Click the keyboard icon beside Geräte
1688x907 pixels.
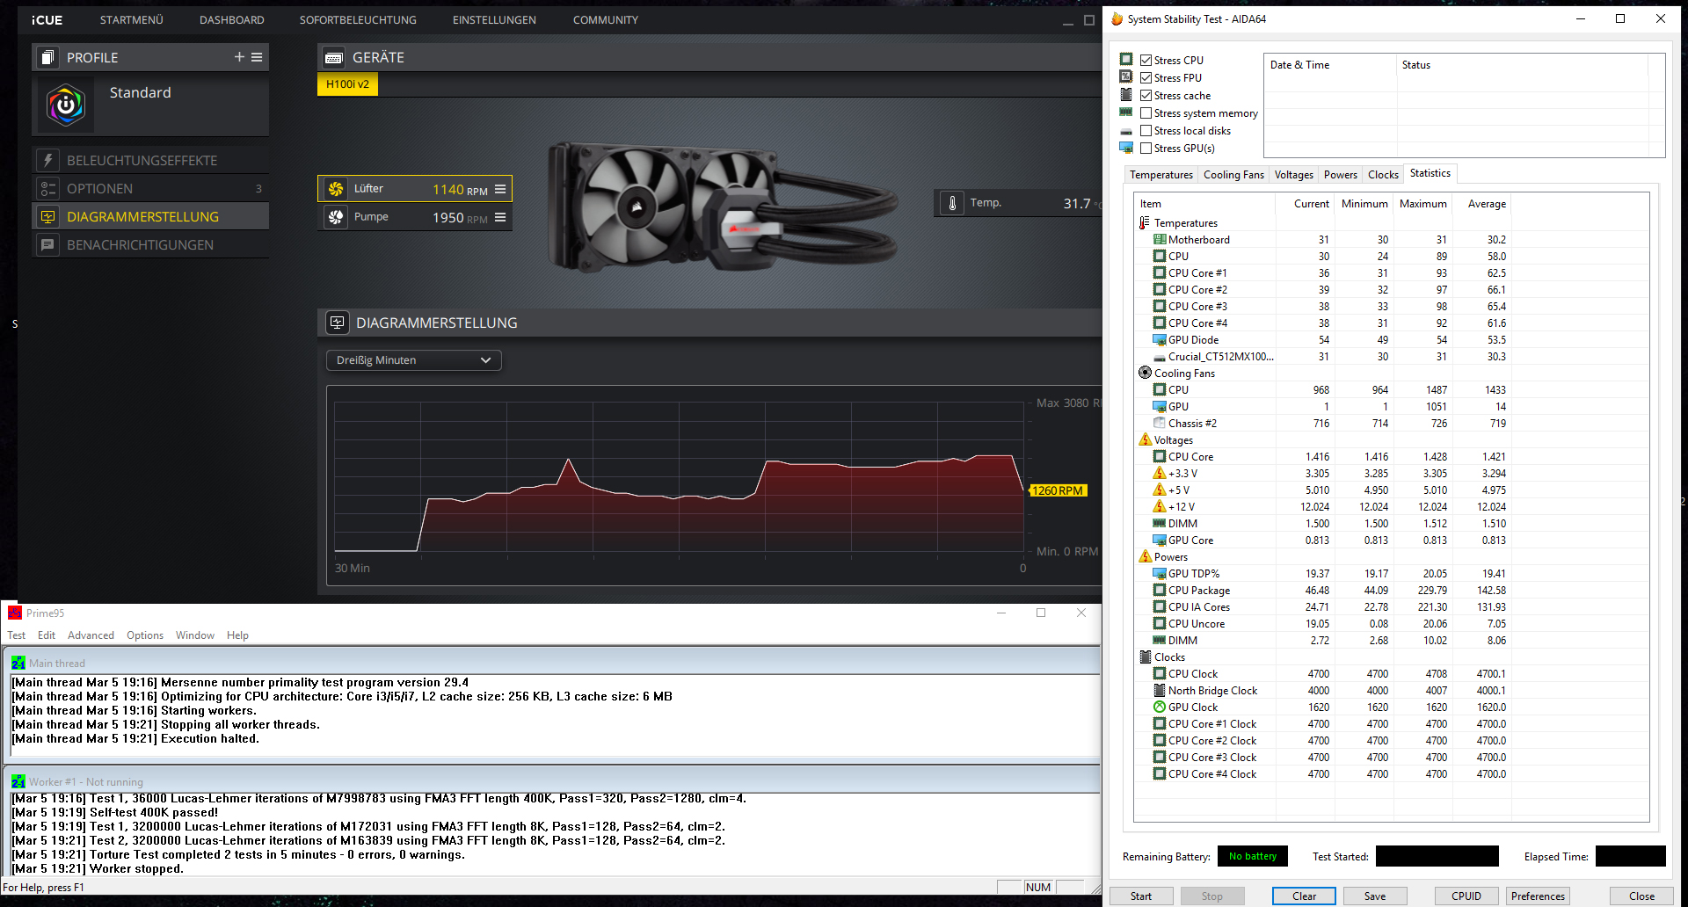click(334, 57)
